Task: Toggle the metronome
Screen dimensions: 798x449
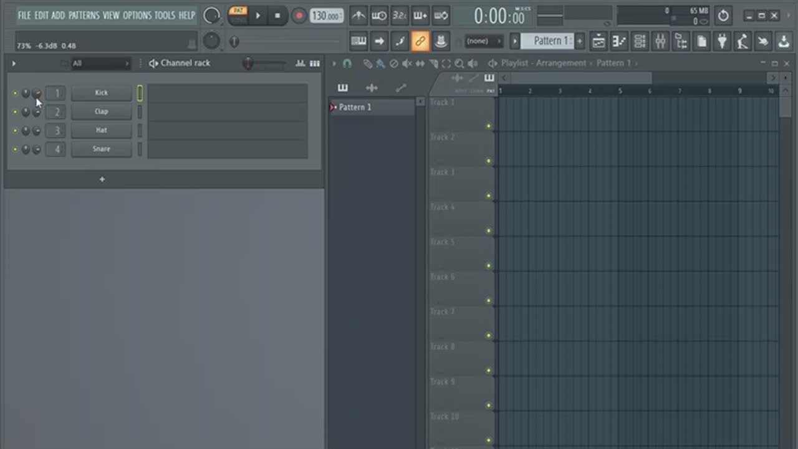Action: (358, 16)
